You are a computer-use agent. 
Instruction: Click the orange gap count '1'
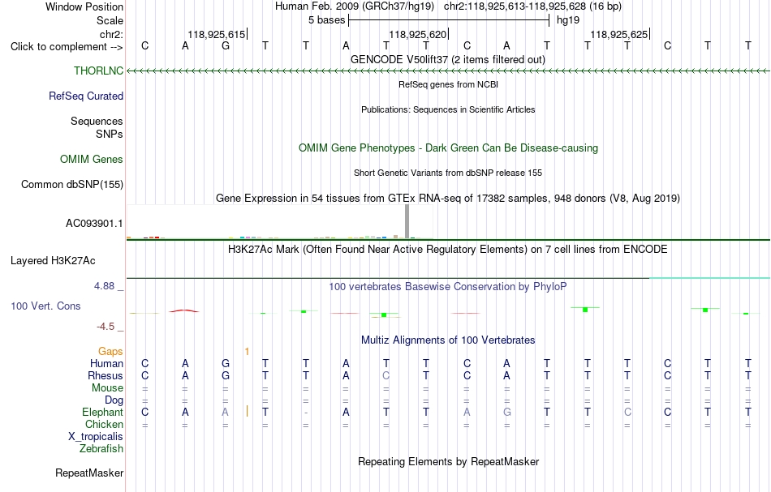pyautogui.click(x=247, y=351)
